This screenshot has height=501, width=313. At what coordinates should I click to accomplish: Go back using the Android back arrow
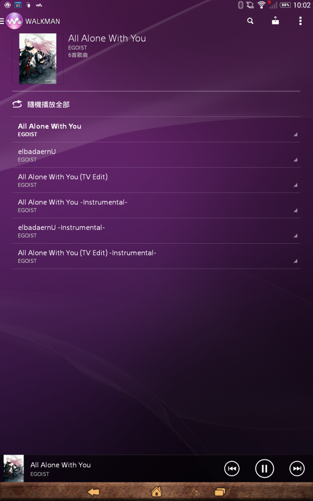93,492
